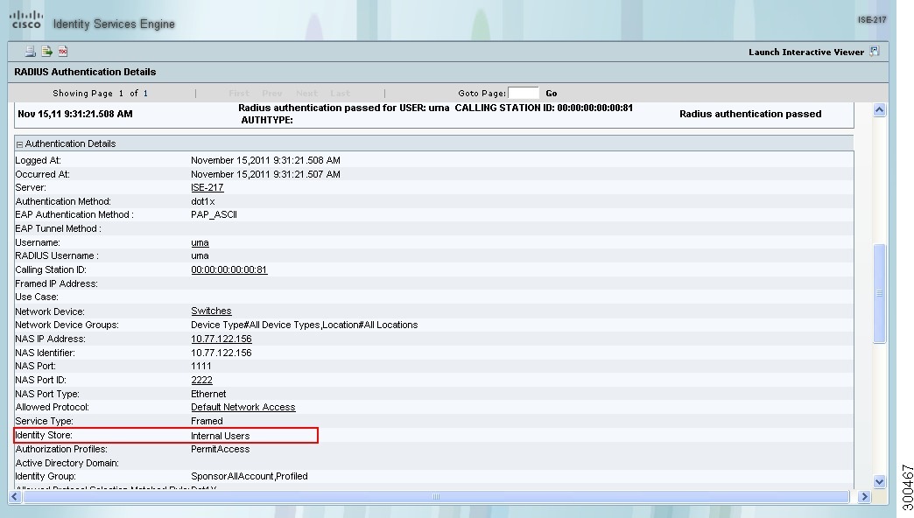Open NAS Port ID 2222 link
The height and width of the screenshot is (518, 914).
pyautogui.click(x=201, y=380)
